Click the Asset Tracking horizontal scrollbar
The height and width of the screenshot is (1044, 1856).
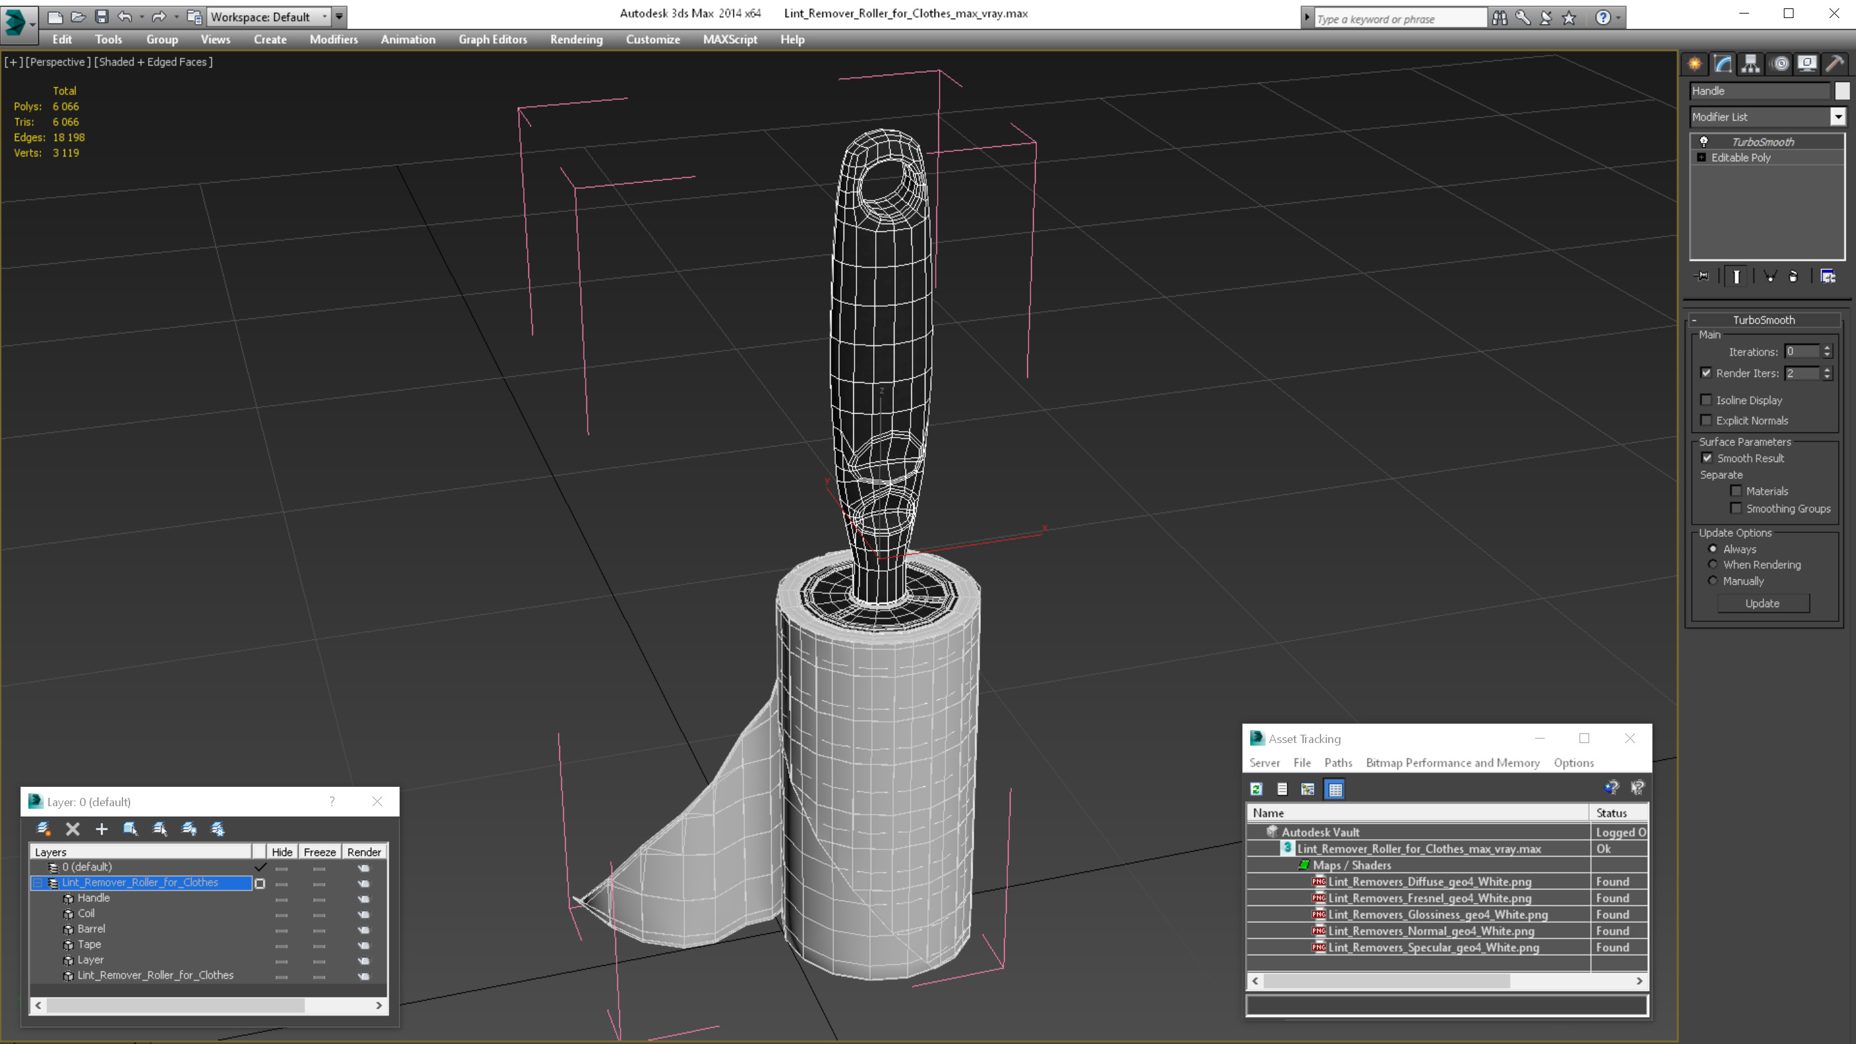[1447, 981]
